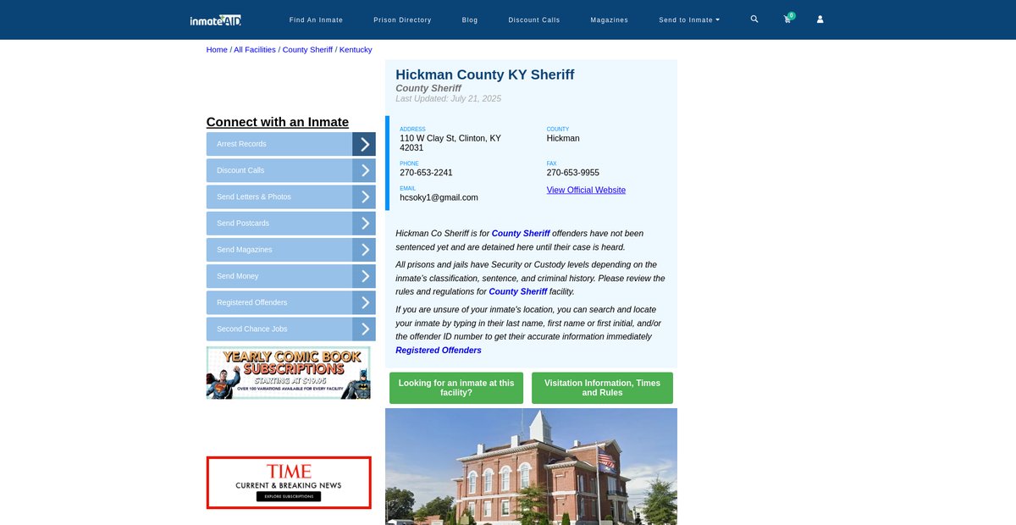Select Send Money sidebar item
1016x525 pixels.
pos(279,276)
